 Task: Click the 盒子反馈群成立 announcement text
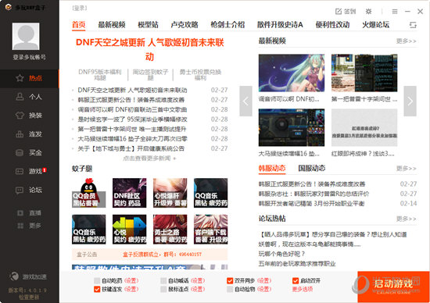click(162, 255)
